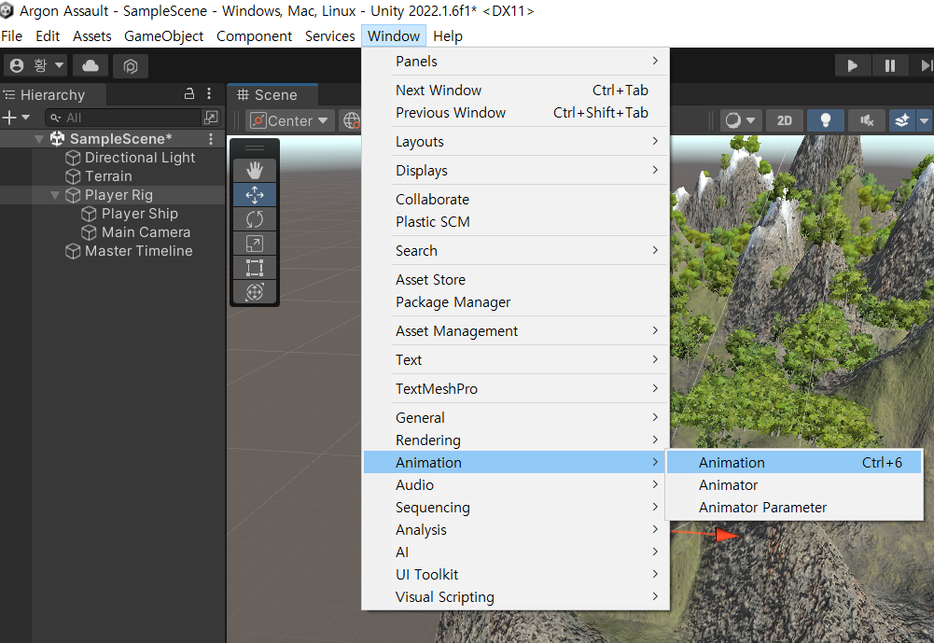
Task: Open the Help menu
Action: 448,36
